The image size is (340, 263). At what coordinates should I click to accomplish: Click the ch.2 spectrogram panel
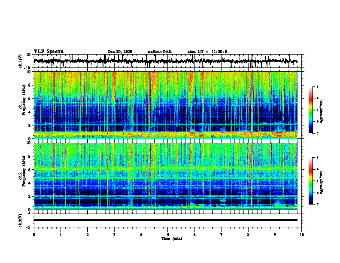[166, 176]
